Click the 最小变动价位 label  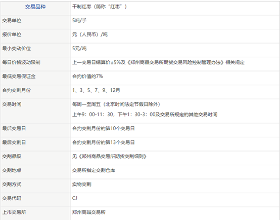pos(17,49)
